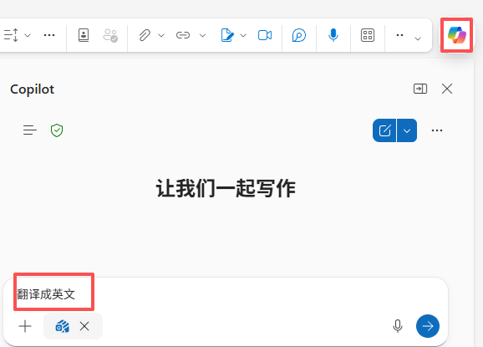The height and width of the screenshot is (347, 483).
Task: Click the line spacing icon
Action: coord(11,35)
